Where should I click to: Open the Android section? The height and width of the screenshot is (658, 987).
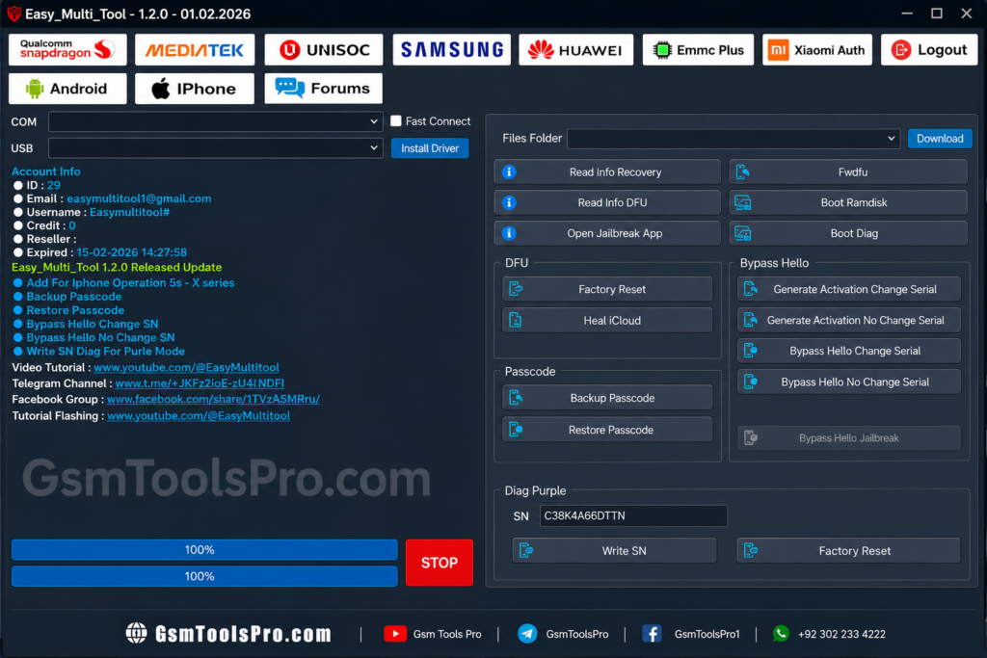point(67,89)
